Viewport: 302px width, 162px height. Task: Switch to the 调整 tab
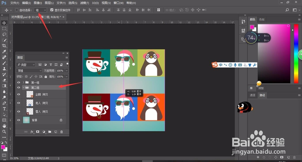261,88
